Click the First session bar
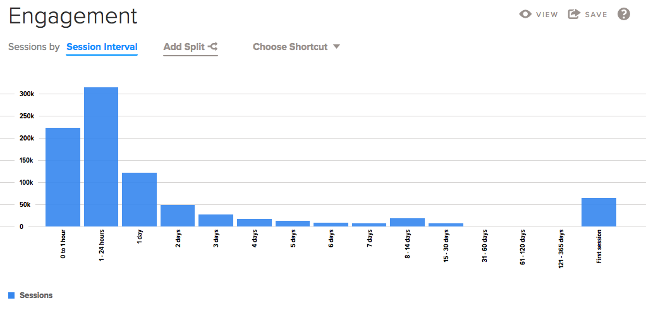The width and height of the screenshot is (646, 310). [x=599, y=212]
